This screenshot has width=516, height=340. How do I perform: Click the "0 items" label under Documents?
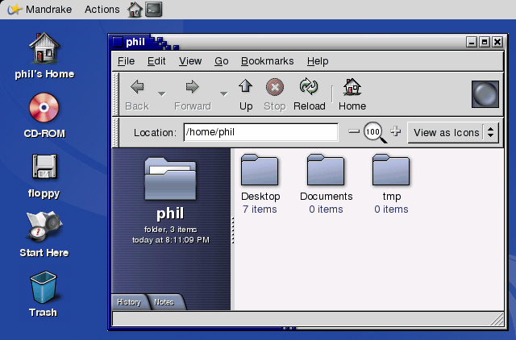[x=326, y=209]
